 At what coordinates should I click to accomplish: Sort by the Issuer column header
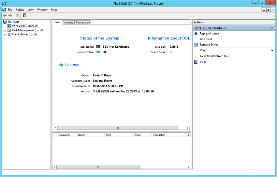point(91,135)
